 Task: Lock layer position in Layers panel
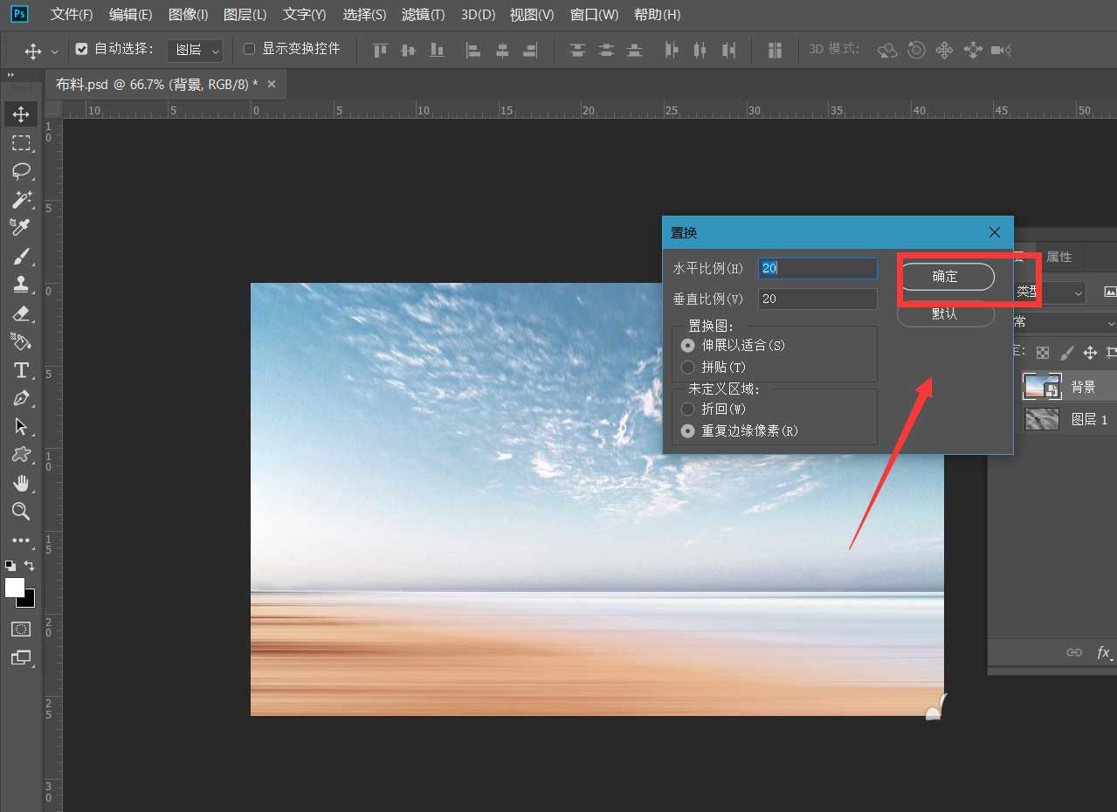point(1090,353)
